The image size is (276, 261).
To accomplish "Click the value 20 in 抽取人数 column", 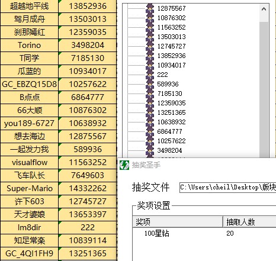I will (230, 233).
